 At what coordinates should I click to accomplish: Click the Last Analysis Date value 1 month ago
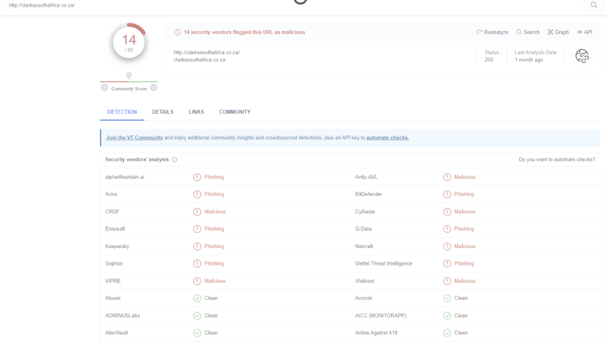[x=528, y=60]
